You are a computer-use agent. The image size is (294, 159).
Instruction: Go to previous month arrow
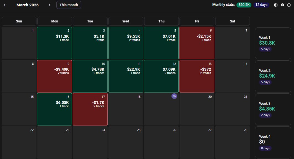[x=5, y=5]
